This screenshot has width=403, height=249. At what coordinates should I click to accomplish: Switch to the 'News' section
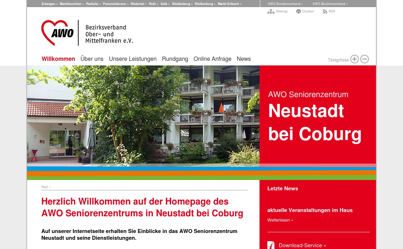tap(244, 59)
